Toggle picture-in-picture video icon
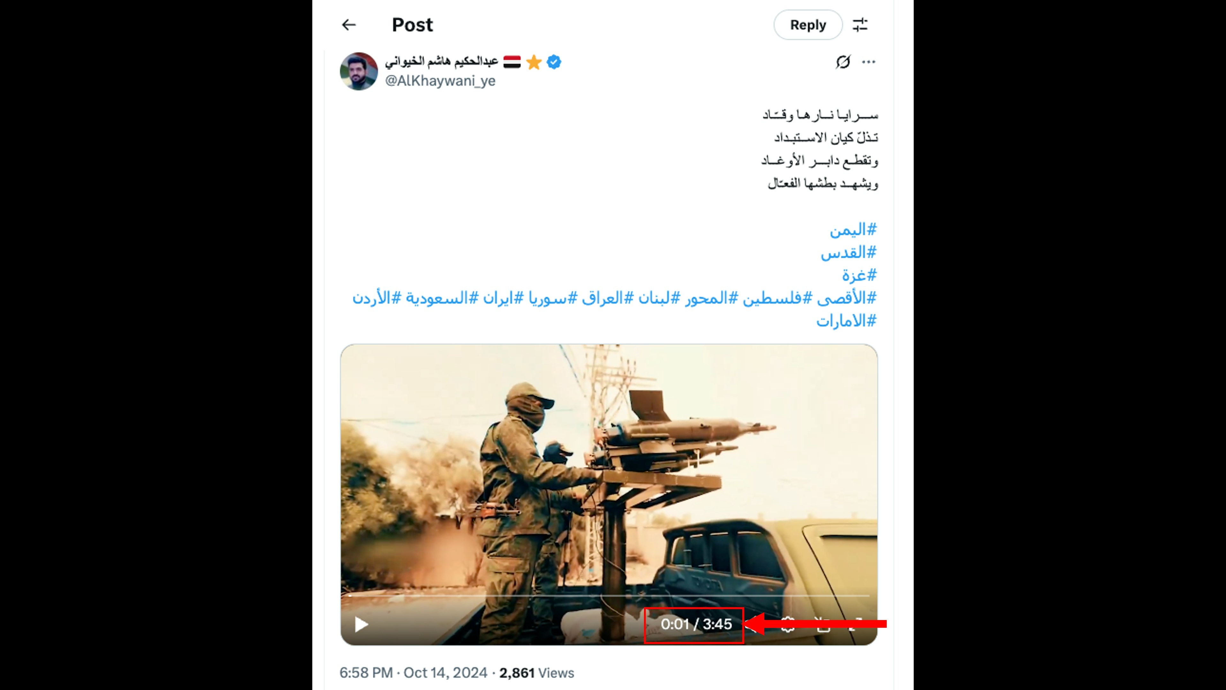 (823, 624)
